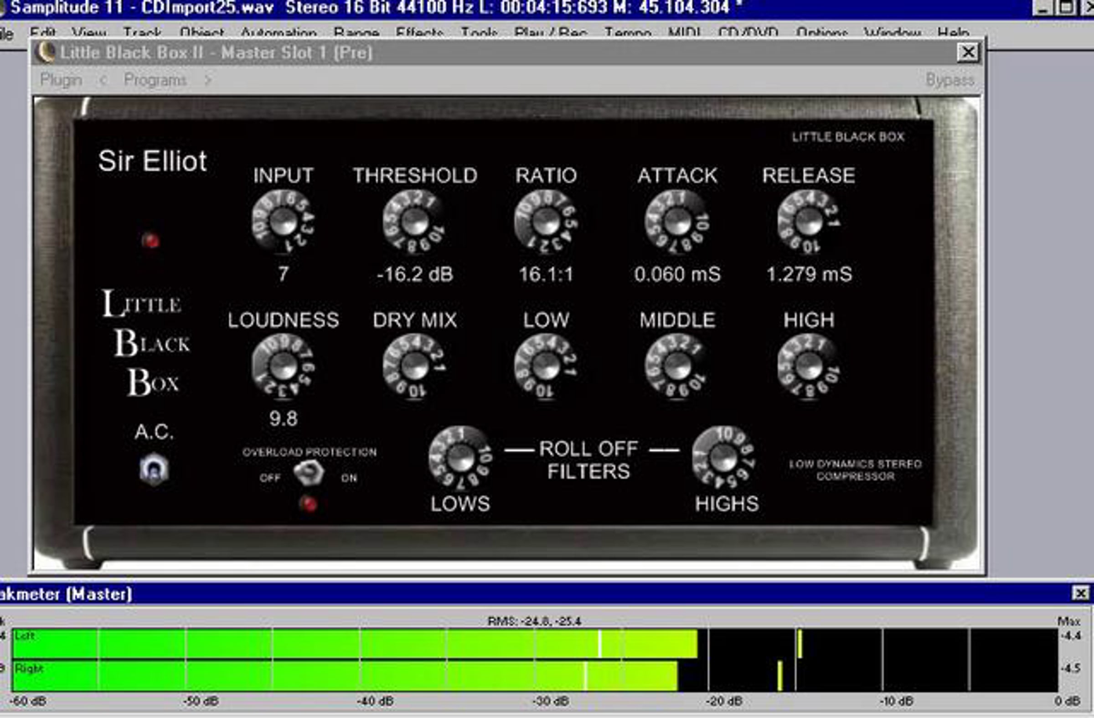
Task: Click the overload protection red LED
Action: coord(308,504)
